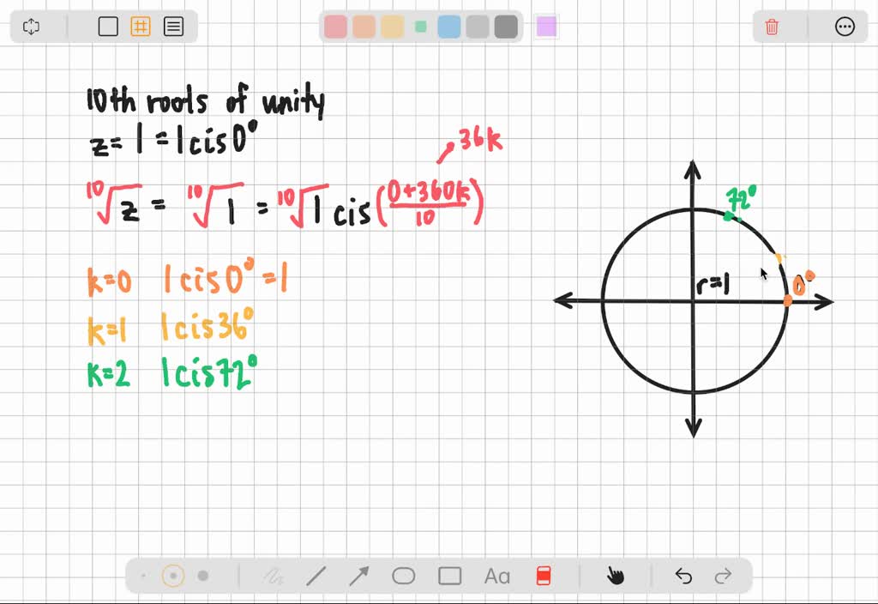Click the page move icon top left

[x=31, y=27]
